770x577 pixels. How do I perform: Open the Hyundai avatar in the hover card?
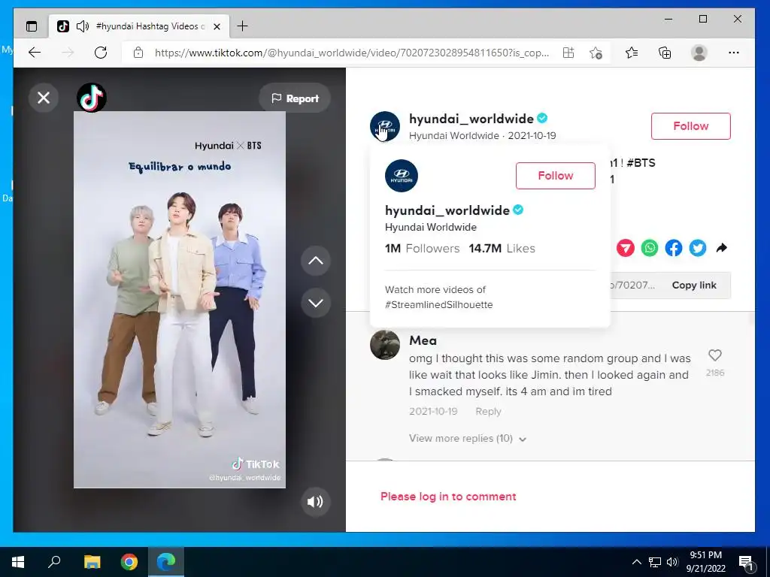(x=402, y=176)
